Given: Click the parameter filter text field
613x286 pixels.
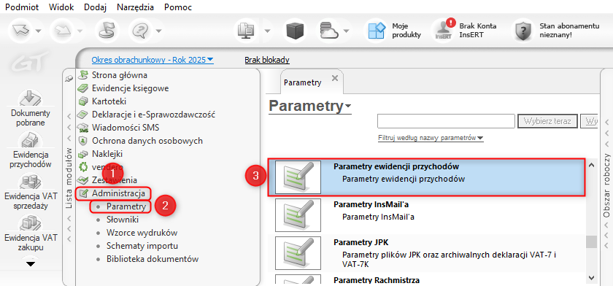Looking at the screenshot, I should [446, 122].
